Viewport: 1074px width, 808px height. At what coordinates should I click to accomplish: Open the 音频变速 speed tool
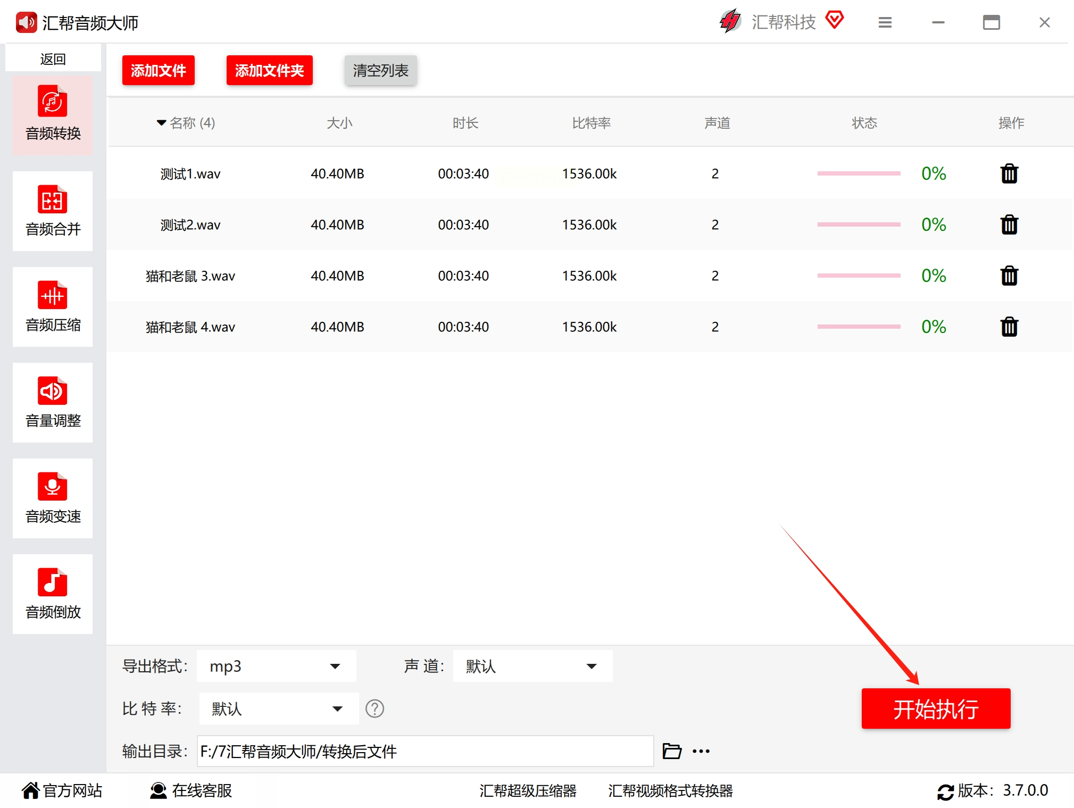click(53, 498)
